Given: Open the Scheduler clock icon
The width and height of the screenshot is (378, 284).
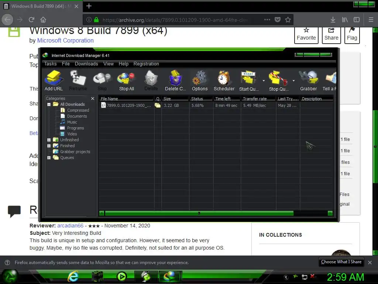Looking at the screenshot, I should click(224, 80).
